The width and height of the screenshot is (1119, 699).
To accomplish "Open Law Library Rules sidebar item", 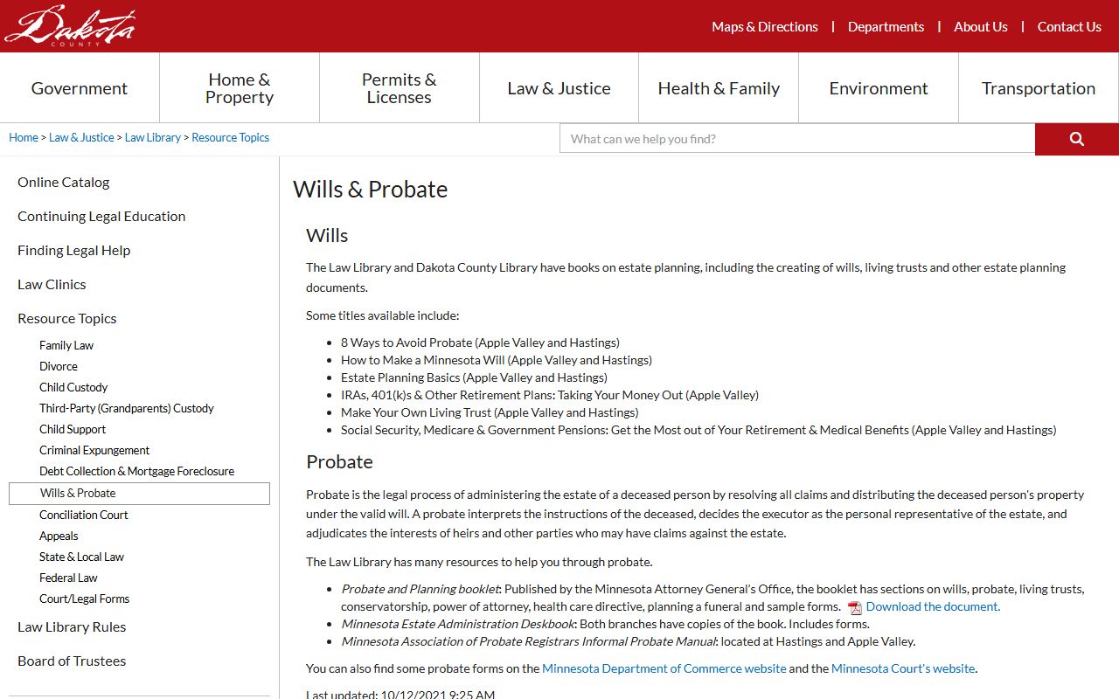I will tap(72, 626).
